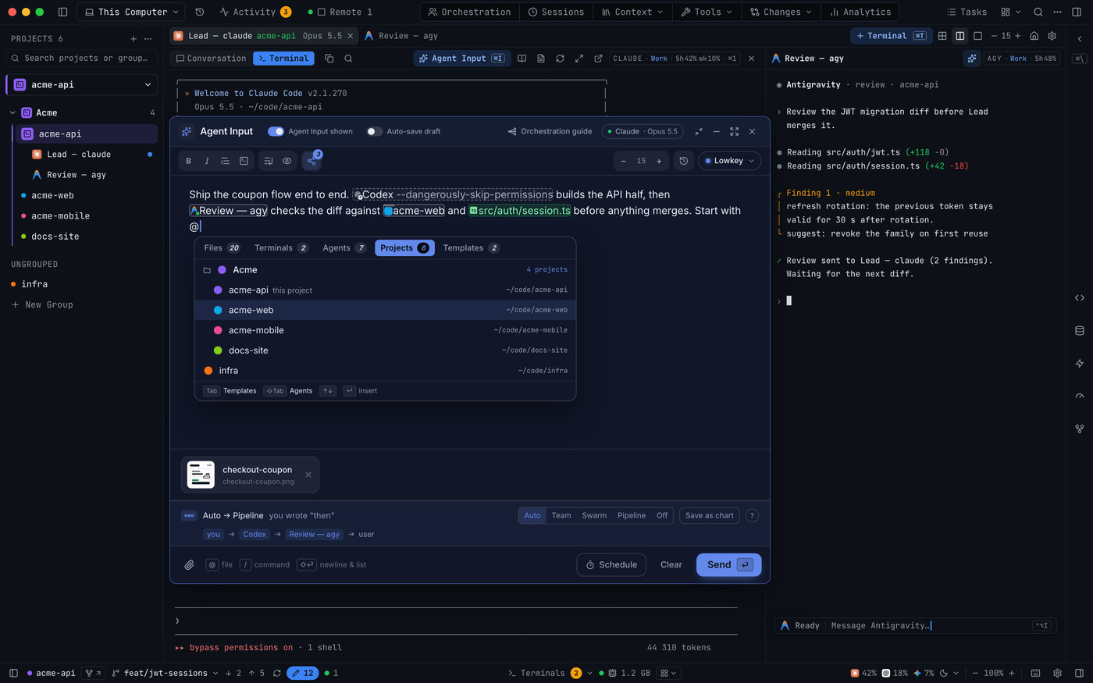Screen dimensions: 1093x683
Task: Enable the Auto-save draft switch
Action: pos(375,131)
